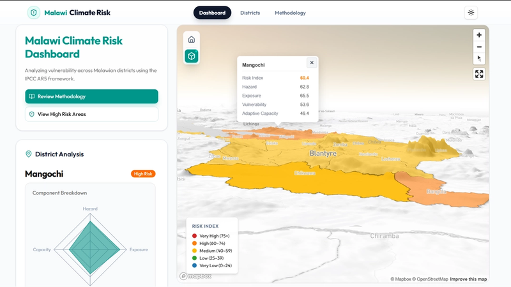Enter fullscreen map mode
Screen dimensions: 511x287
tap(479, 74)
